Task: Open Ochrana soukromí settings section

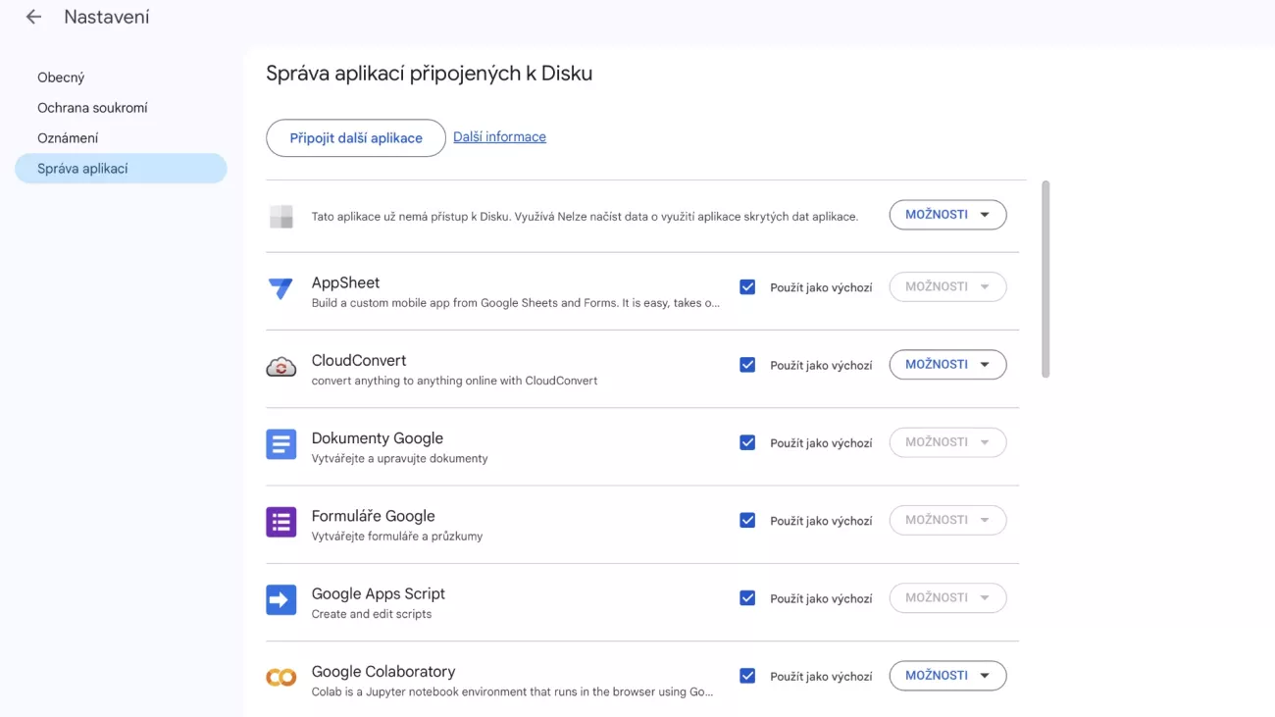Action: [92, 108]
